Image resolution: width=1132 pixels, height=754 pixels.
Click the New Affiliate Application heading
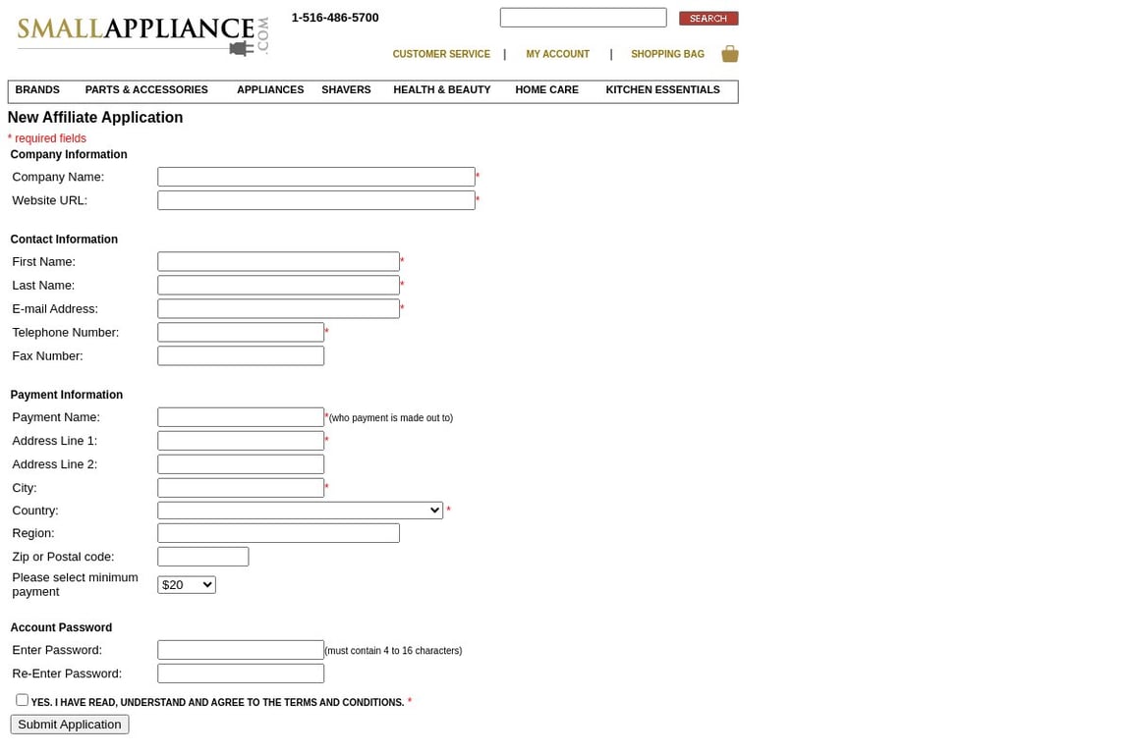[x=95, y=118]
